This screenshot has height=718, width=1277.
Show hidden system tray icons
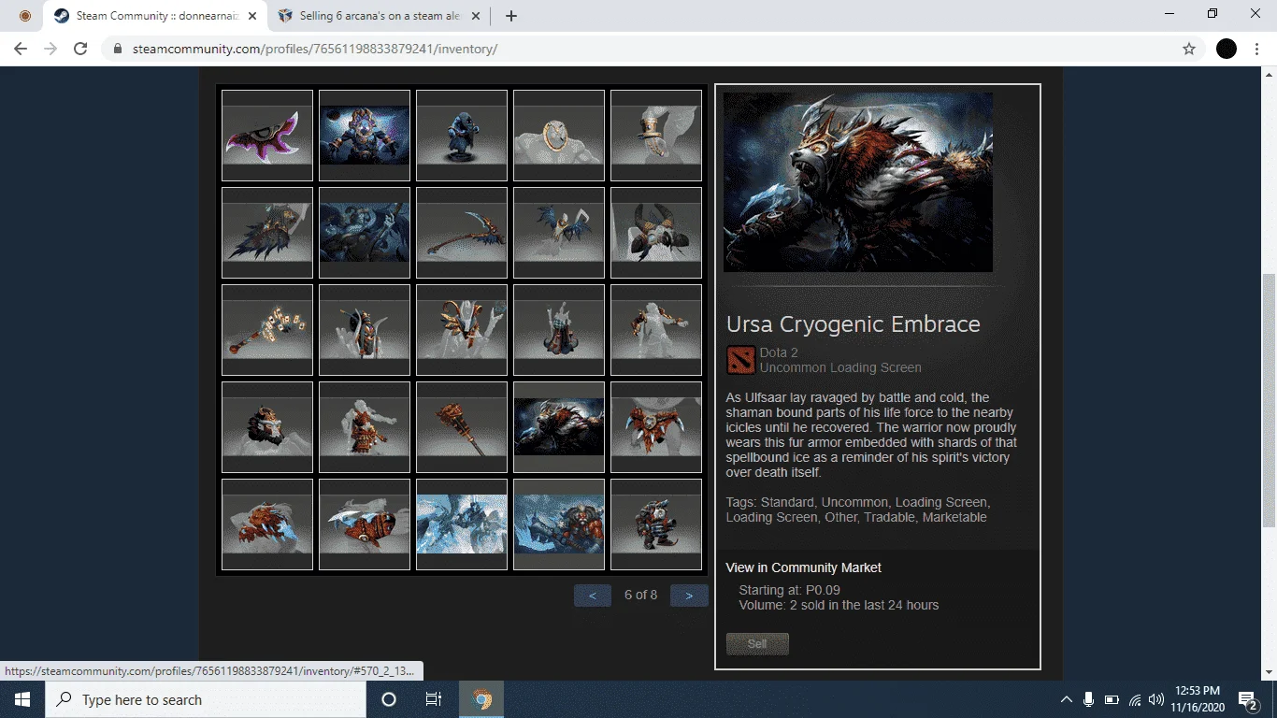[1066, 699]
